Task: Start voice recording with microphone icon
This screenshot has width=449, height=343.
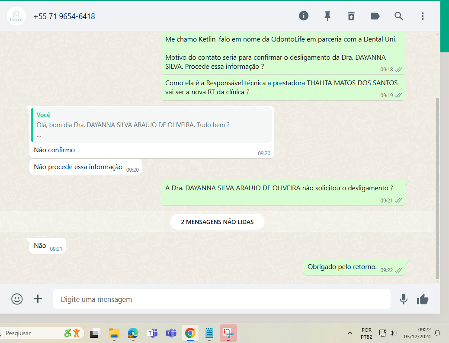Action: point(404,299)
